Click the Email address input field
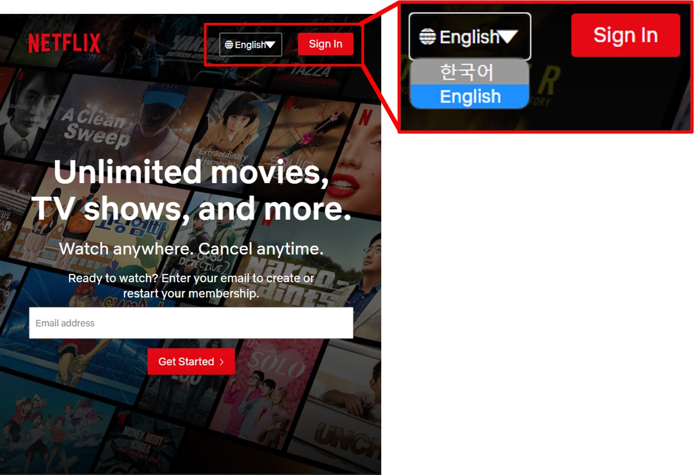694x475 pixels. click(x=191, y=323)
